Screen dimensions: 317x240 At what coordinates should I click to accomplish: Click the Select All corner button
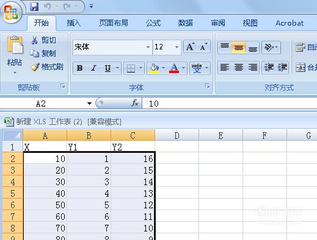point(13,135)
